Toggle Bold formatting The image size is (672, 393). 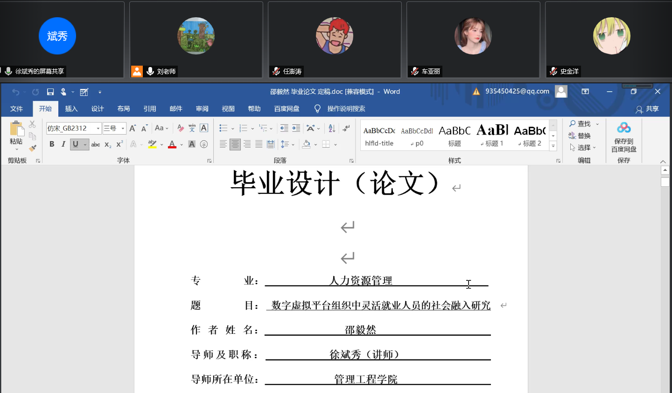pos(52,144)
